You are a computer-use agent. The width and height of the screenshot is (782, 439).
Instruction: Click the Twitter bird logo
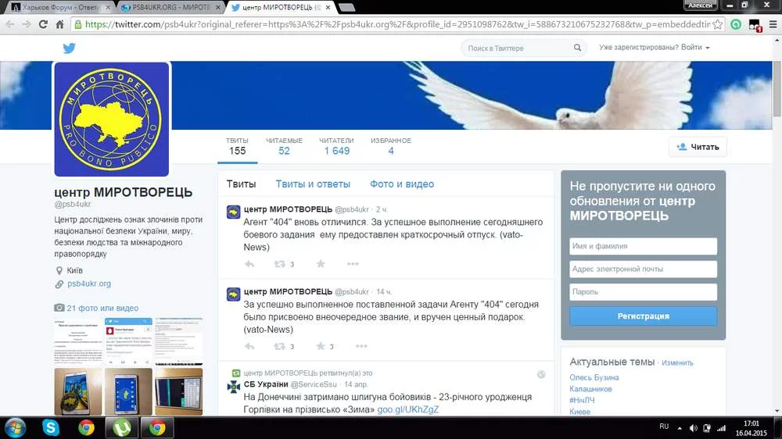(x=70, y=48)
